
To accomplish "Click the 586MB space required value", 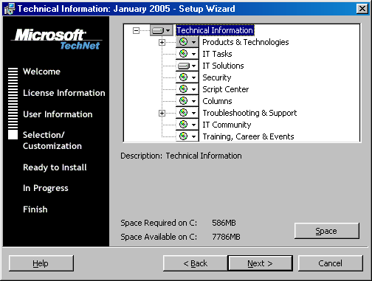I will coord(224,223).
